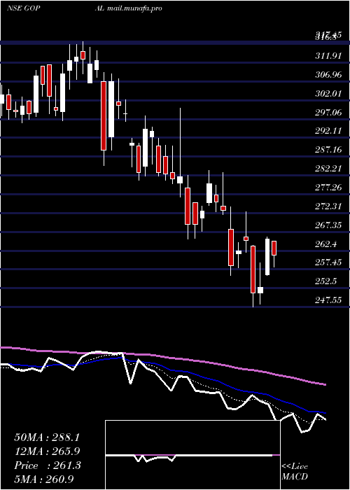This screenshot has width=350, height=490.
Task: Click the 277.26 price axis label
Action: (x=328, y=188)
